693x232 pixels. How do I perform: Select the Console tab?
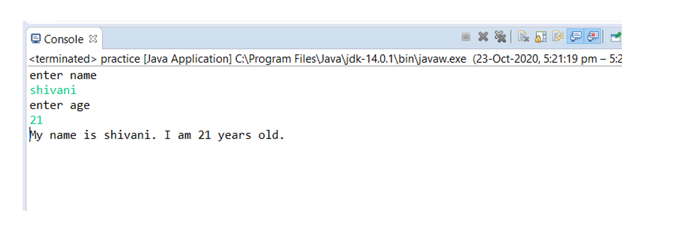coord(64,39)
